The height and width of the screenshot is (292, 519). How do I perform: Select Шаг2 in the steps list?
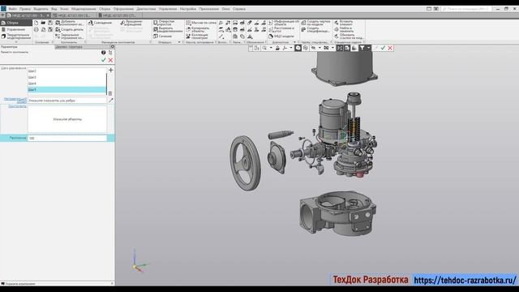pyautogui.click(x=67, y=71)
